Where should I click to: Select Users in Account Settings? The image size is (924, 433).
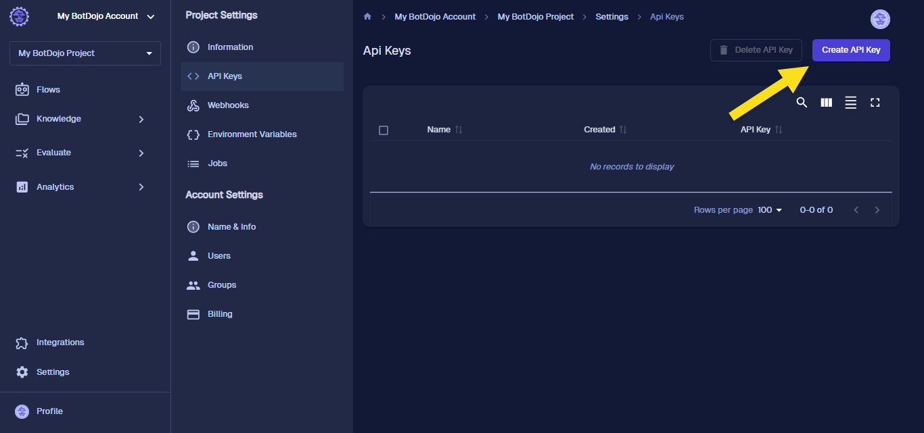click(x=262, y=256)
